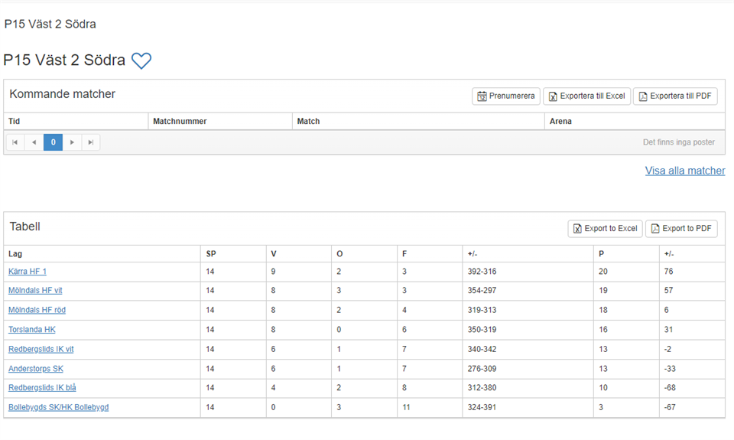
Task: Go to next page of upcoming matches
Action: (72, 142)
